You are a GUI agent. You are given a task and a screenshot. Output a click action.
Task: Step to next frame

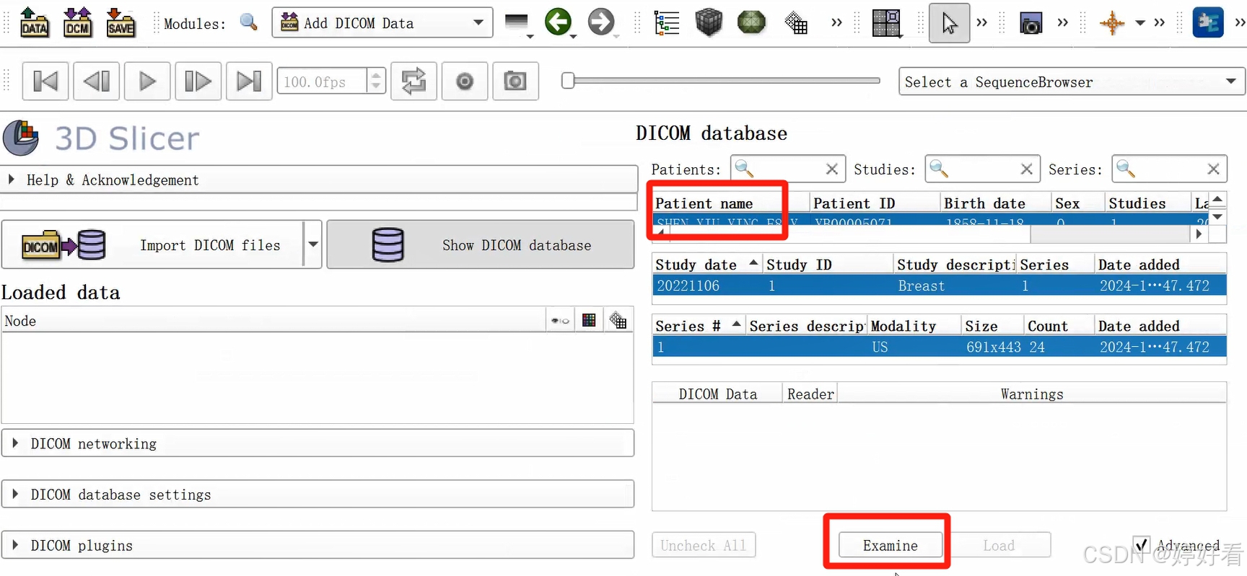tap(198, 81)
